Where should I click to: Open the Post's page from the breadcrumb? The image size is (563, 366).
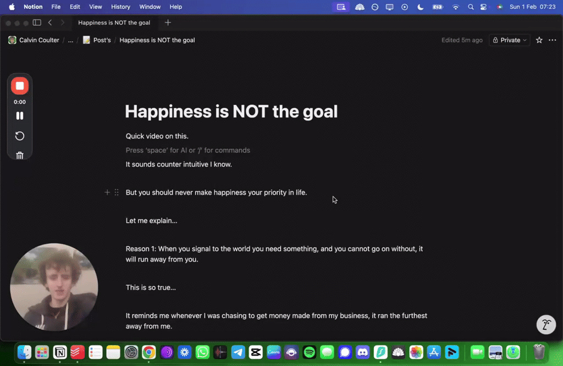pos(101,40)
